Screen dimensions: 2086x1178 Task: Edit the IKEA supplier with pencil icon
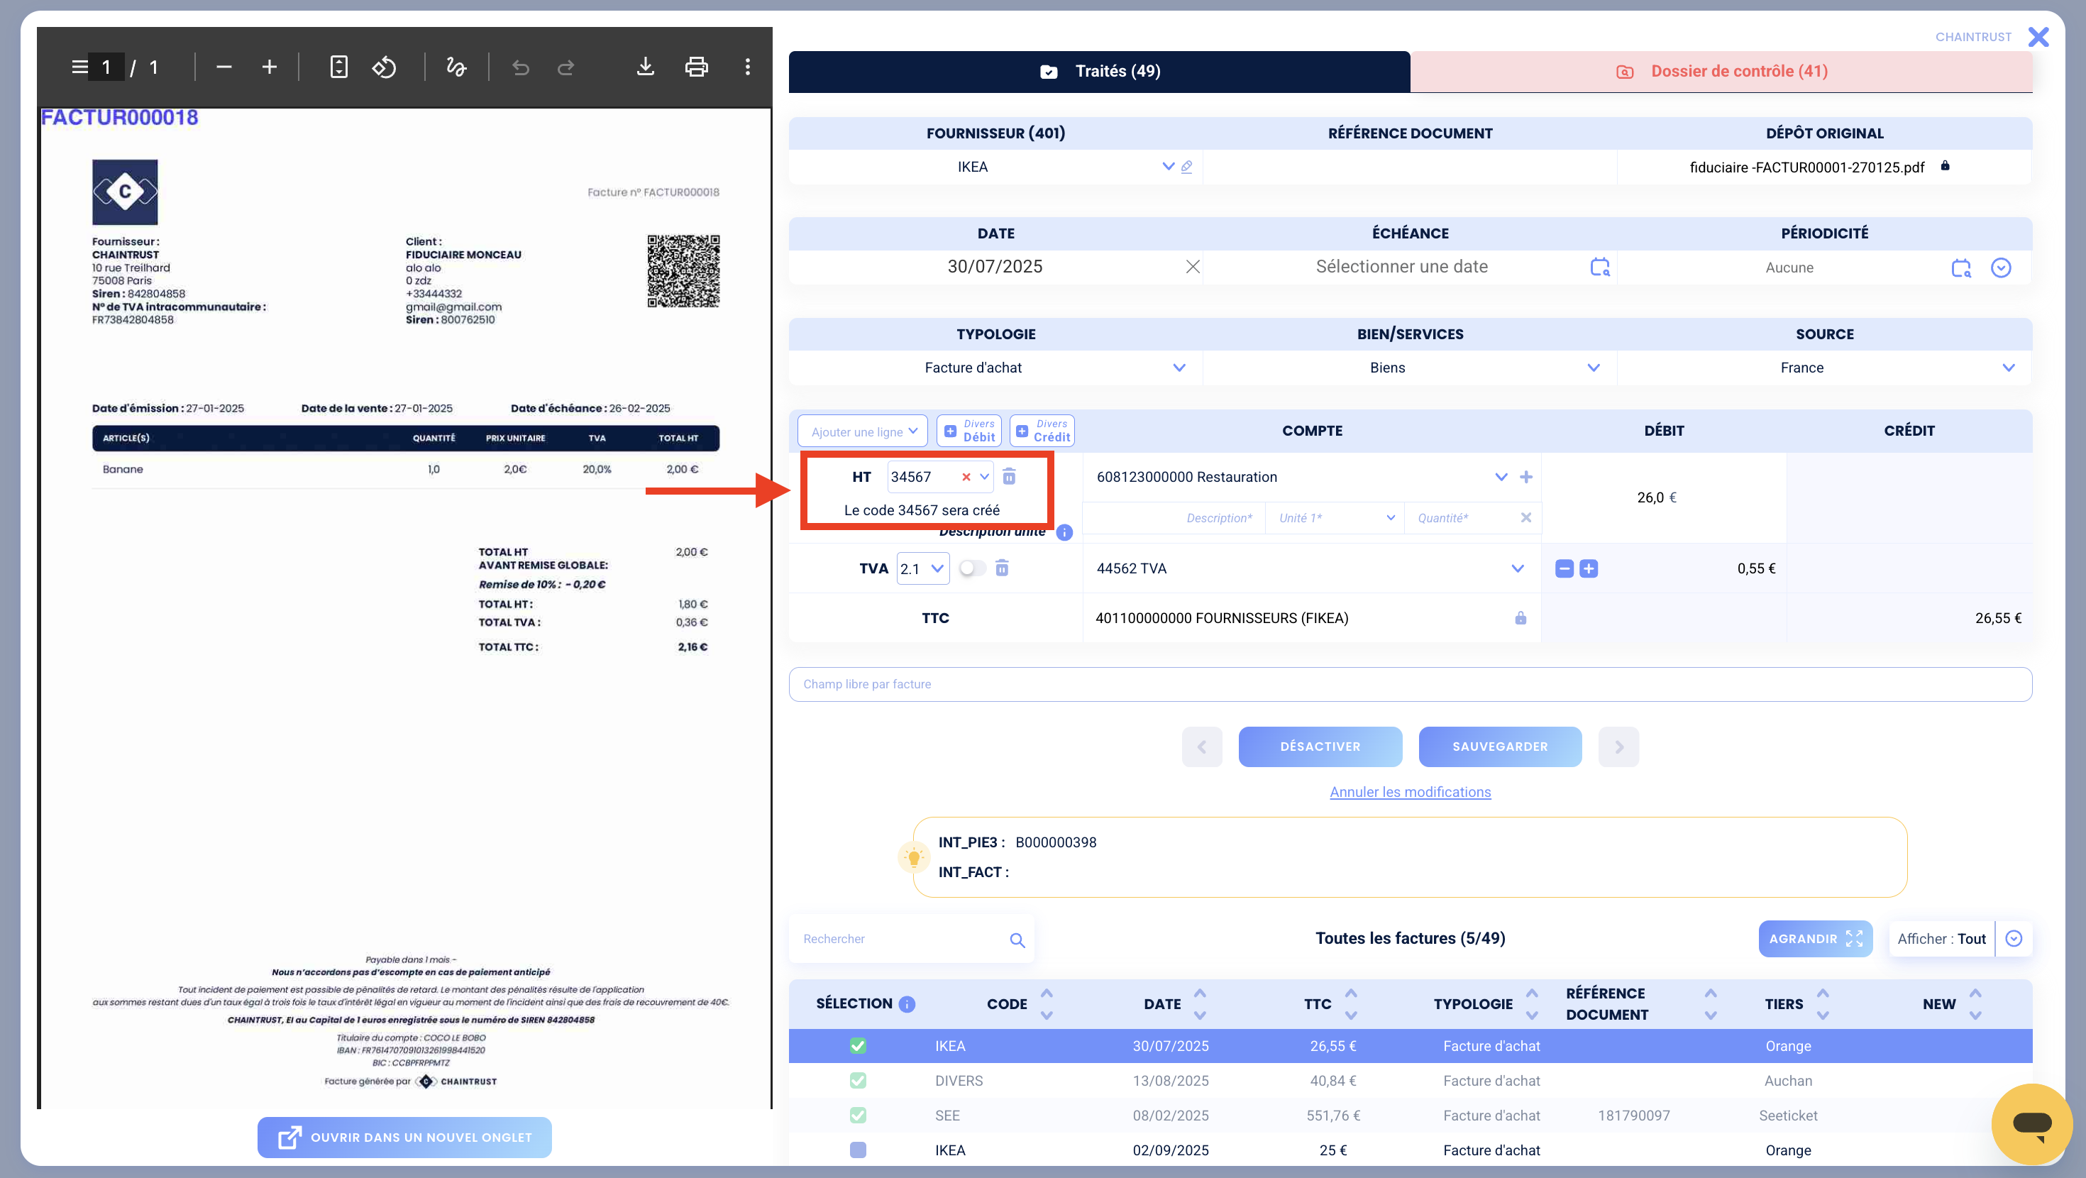[1186, 167]
